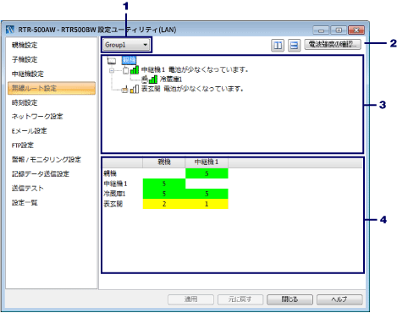
Task: Click the ヘルプ button
Action: 339,299
